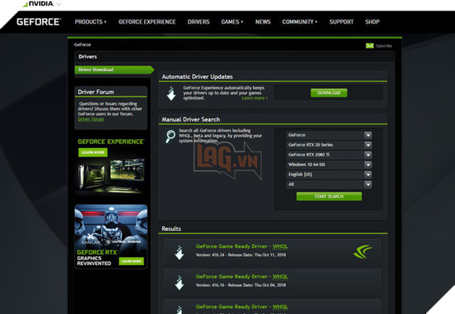
Task: Click the download arrow icon for driver 416.34
Action: 178,253
